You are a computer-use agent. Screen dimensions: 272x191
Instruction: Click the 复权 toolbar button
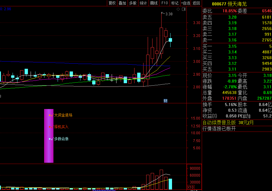pyautogui.click(x=112, y=3)
